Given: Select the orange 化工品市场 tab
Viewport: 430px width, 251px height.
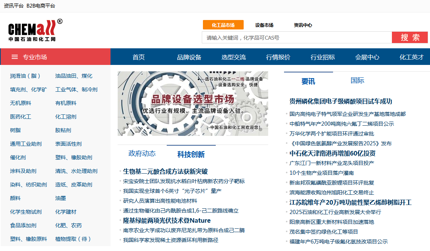Looking at the screenshot, I should 223,25.
